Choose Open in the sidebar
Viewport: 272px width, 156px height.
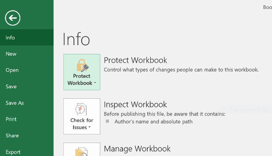[x=27, y=70]
